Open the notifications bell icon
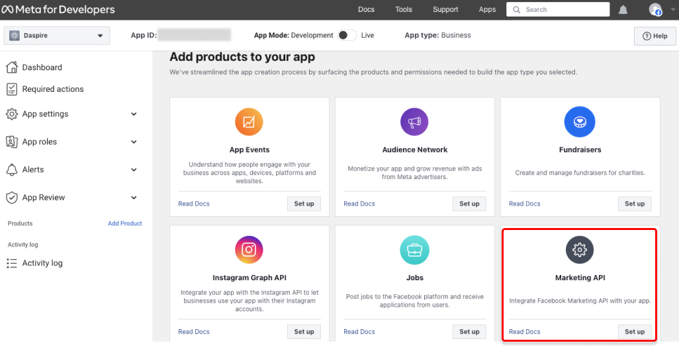The height and width of the screenshot is (347, 679). [623, 9]
